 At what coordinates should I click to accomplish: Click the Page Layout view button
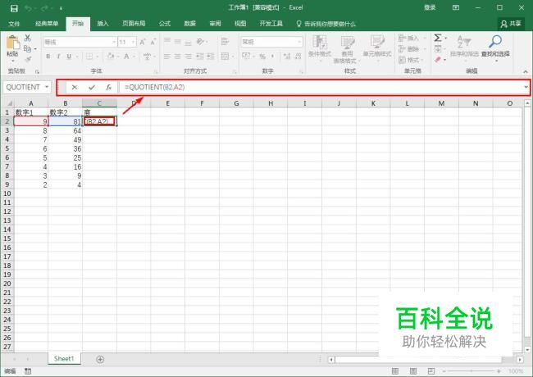pos(413,371)
